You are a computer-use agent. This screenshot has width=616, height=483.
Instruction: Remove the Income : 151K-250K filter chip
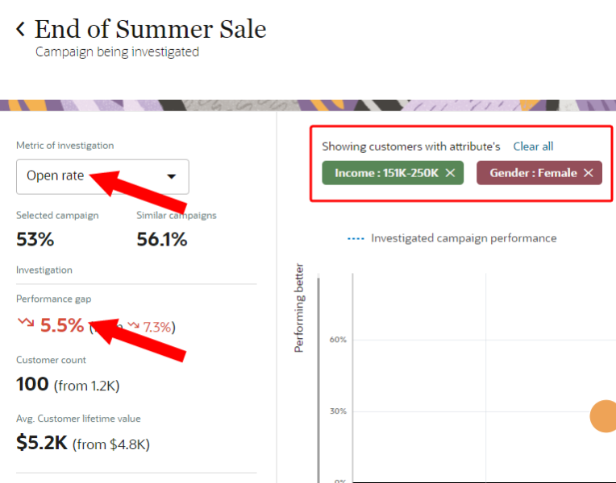(x=450, y=173)
